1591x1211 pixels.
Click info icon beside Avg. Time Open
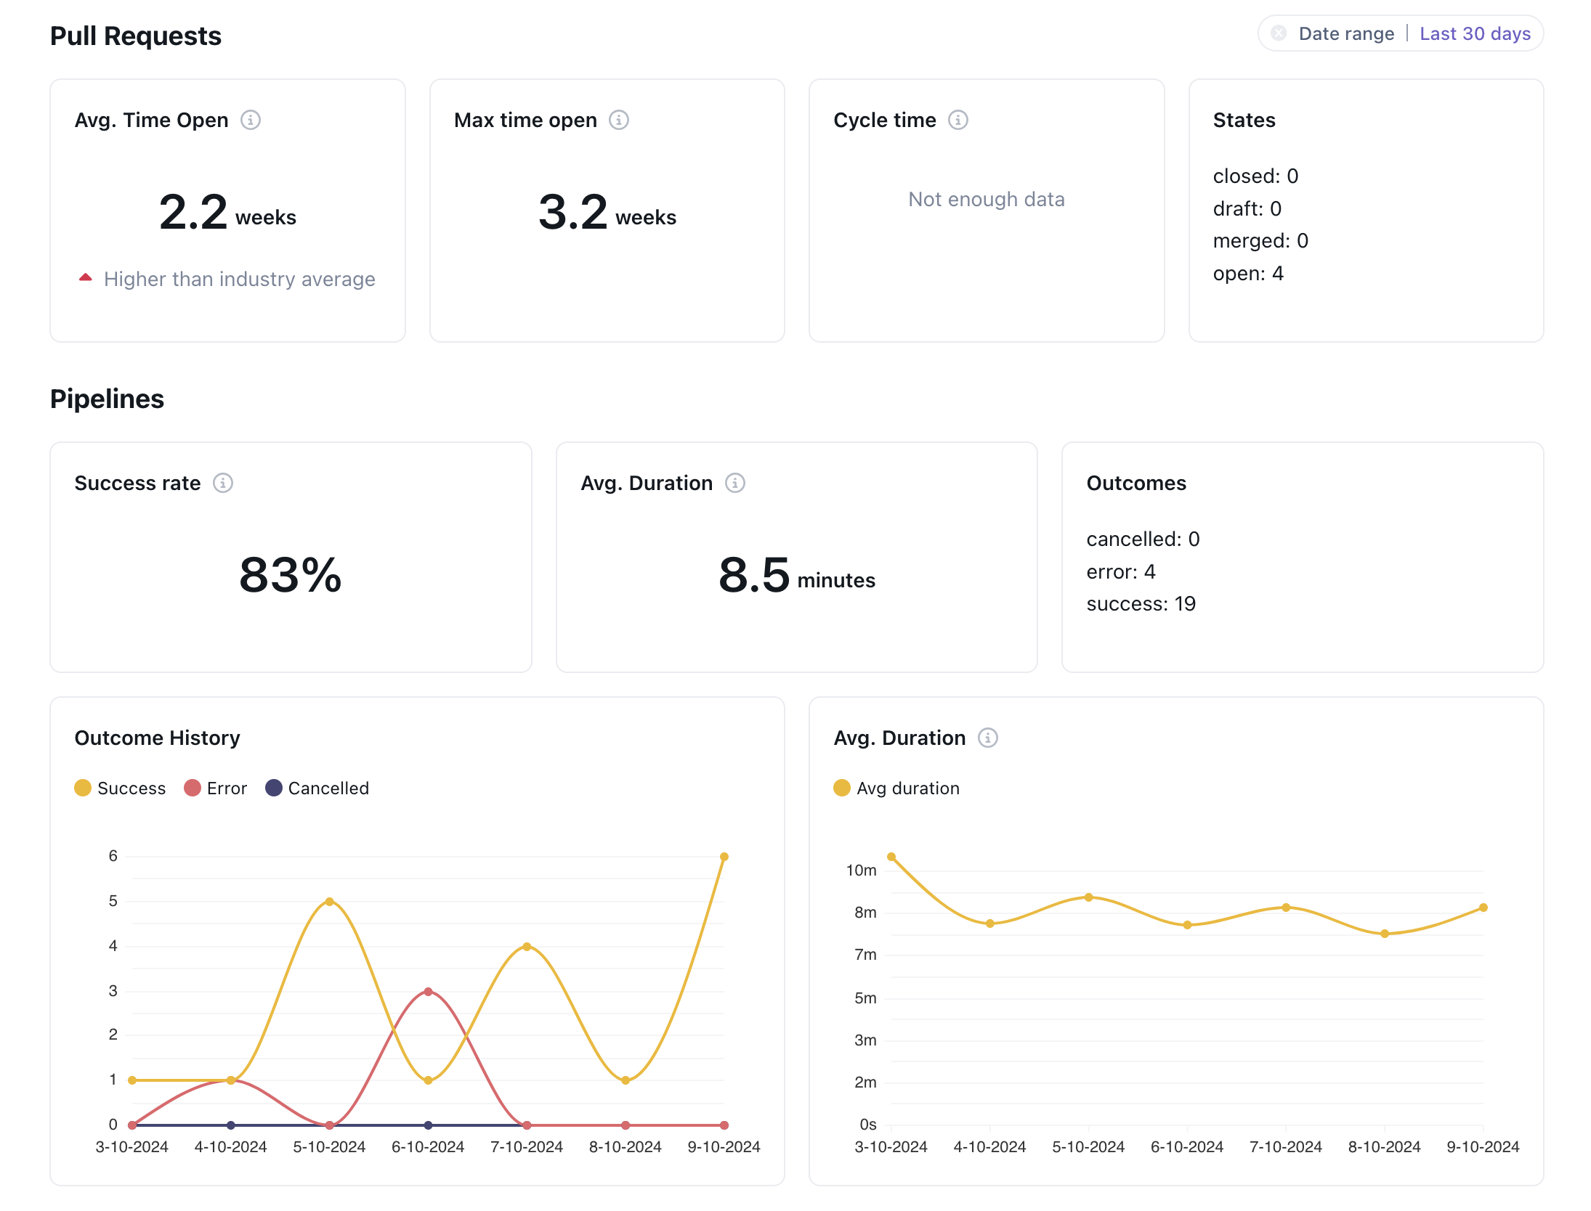(251, 120)
